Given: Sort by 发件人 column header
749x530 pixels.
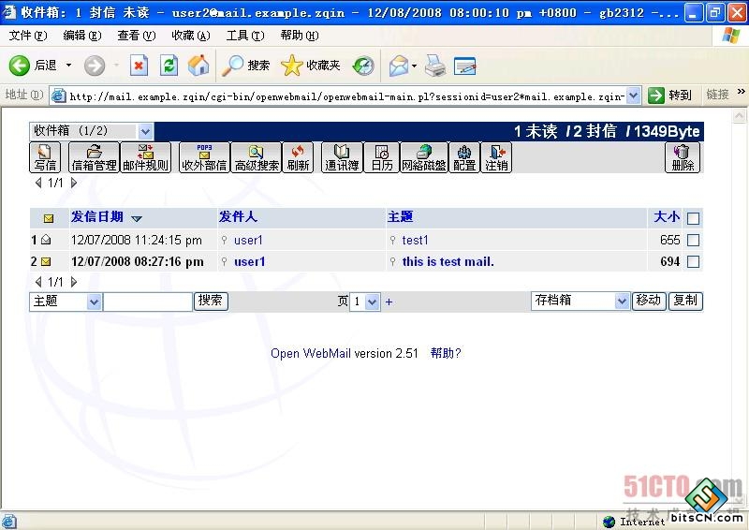Looking at the screenshot, I should (x=238, y=217).
